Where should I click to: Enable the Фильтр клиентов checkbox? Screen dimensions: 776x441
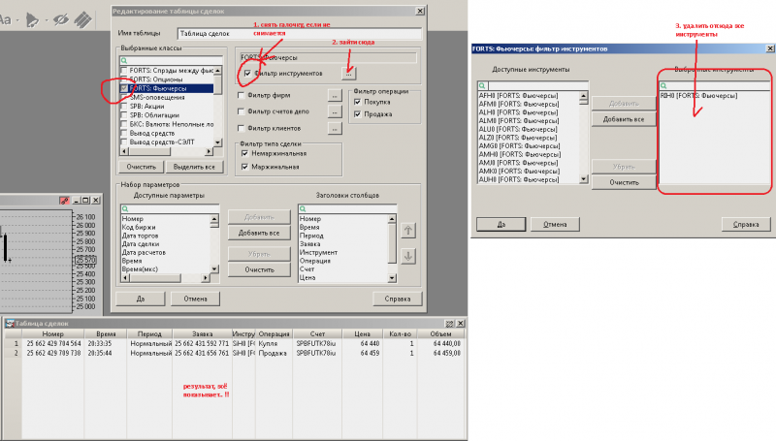pyautogui.click(x=241, y=128)
